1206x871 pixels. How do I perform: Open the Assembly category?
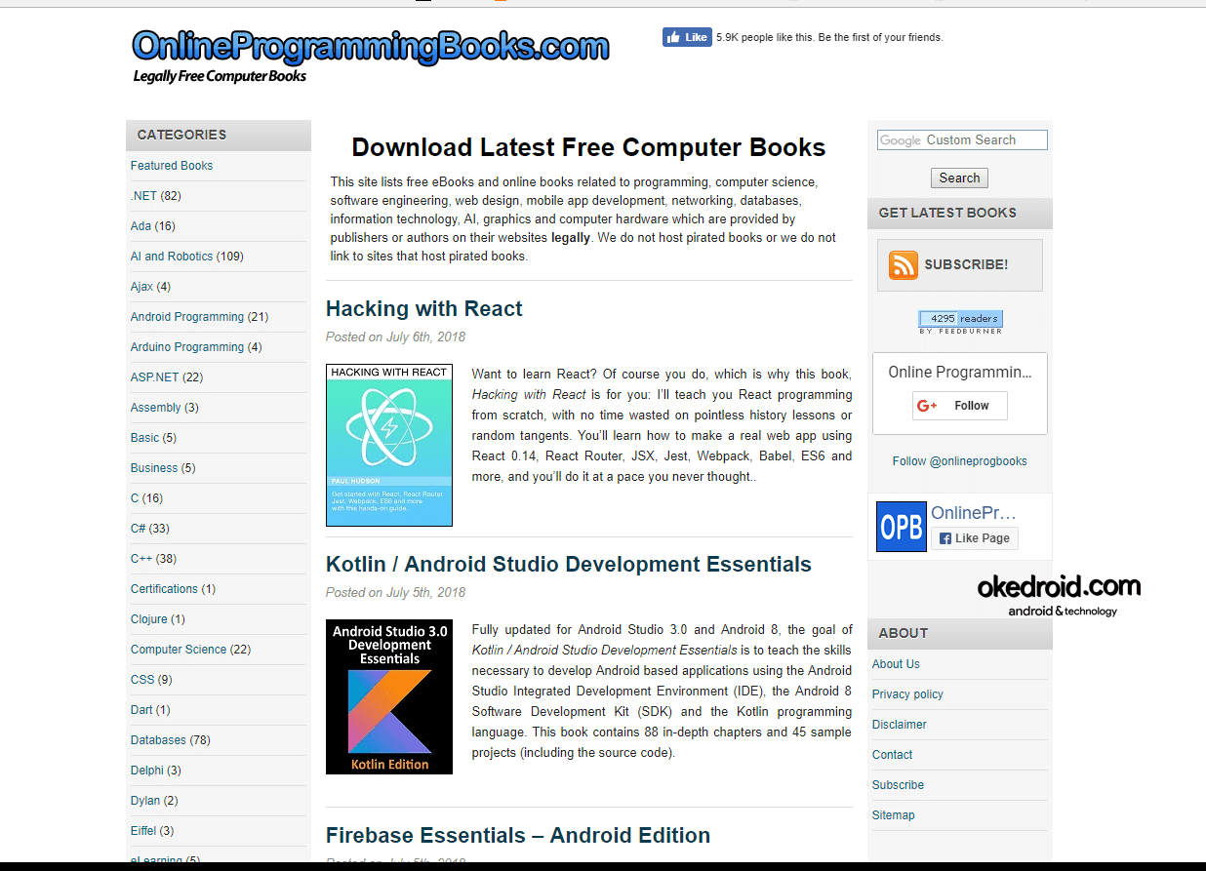156,408
